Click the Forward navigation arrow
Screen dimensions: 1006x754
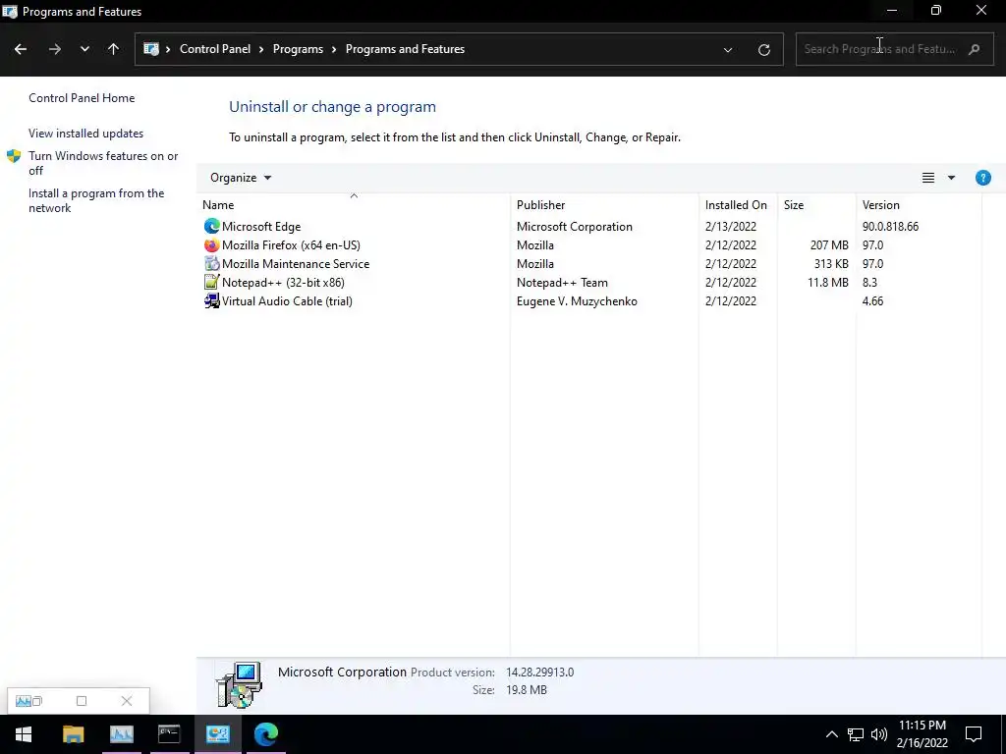click(55, 49)
